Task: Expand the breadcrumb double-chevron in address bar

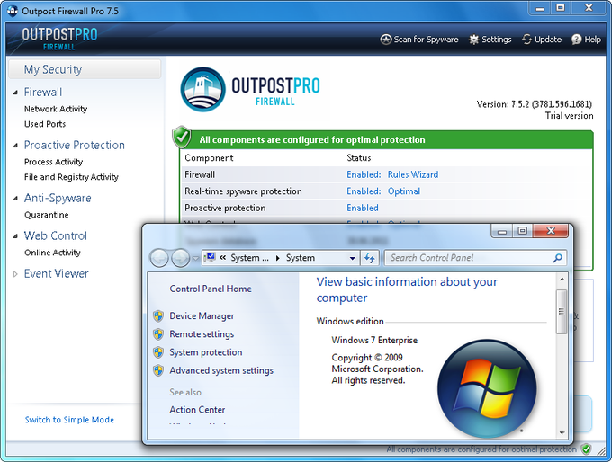Action: click(223, 258)
